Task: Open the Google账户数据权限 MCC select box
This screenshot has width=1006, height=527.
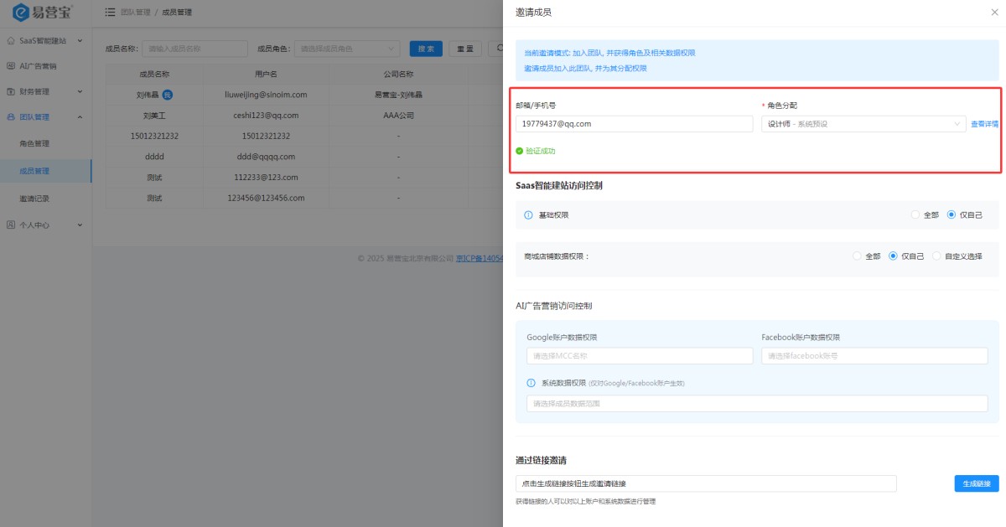Action: coord(640,356)
